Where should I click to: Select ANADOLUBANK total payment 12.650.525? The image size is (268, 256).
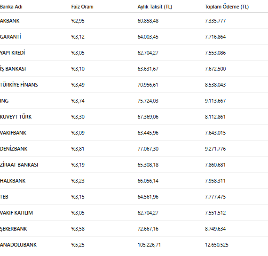click(217, 245)
